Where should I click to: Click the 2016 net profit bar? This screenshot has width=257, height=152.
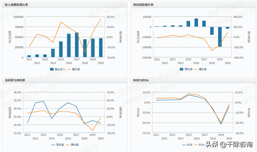[x=196, y=22]
